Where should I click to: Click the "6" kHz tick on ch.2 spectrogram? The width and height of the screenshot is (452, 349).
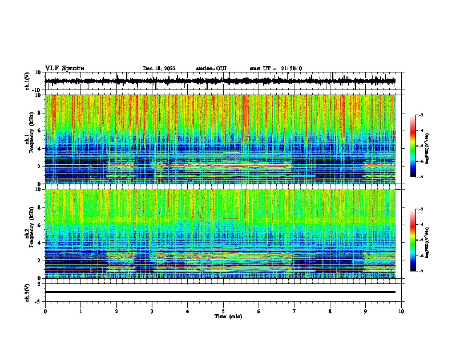tap(39, 225)
